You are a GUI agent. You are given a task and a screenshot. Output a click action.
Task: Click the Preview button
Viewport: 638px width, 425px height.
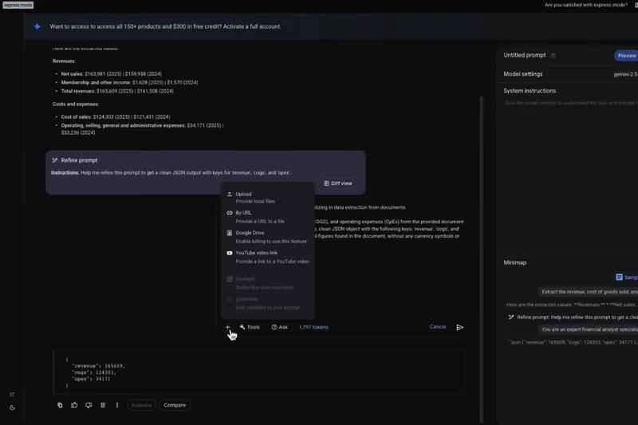coord(626,56)
